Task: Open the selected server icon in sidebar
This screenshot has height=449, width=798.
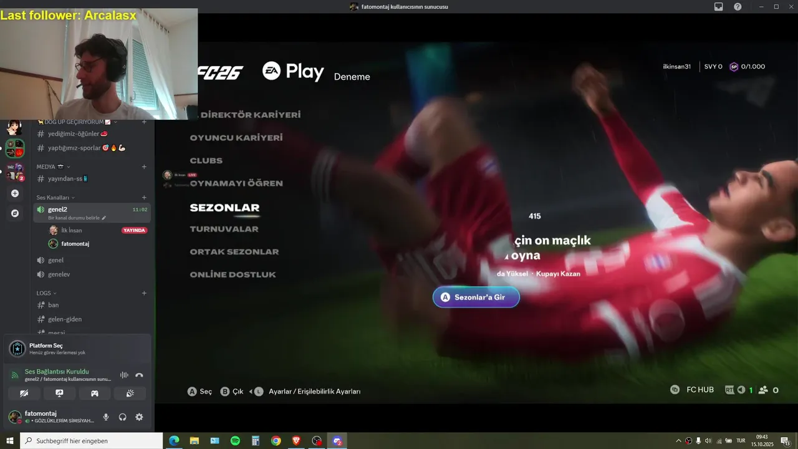Action: pyautogui.click(x=15, y=149)
